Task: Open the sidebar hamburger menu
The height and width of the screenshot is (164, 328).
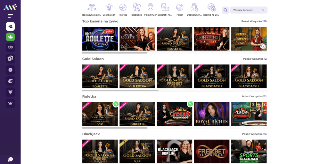Action: click(10, 16)
